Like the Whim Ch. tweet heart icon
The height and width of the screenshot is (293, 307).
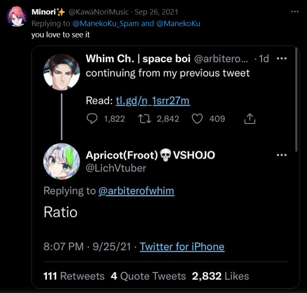click(198, 119)
